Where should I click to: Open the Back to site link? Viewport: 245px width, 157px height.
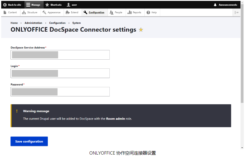click(x=14, y=5)
